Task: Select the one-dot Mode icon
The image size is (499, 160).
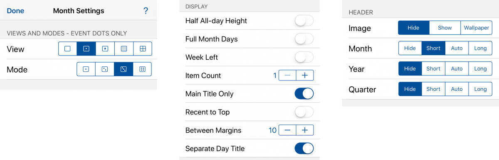Action: (x=86, y=69)
